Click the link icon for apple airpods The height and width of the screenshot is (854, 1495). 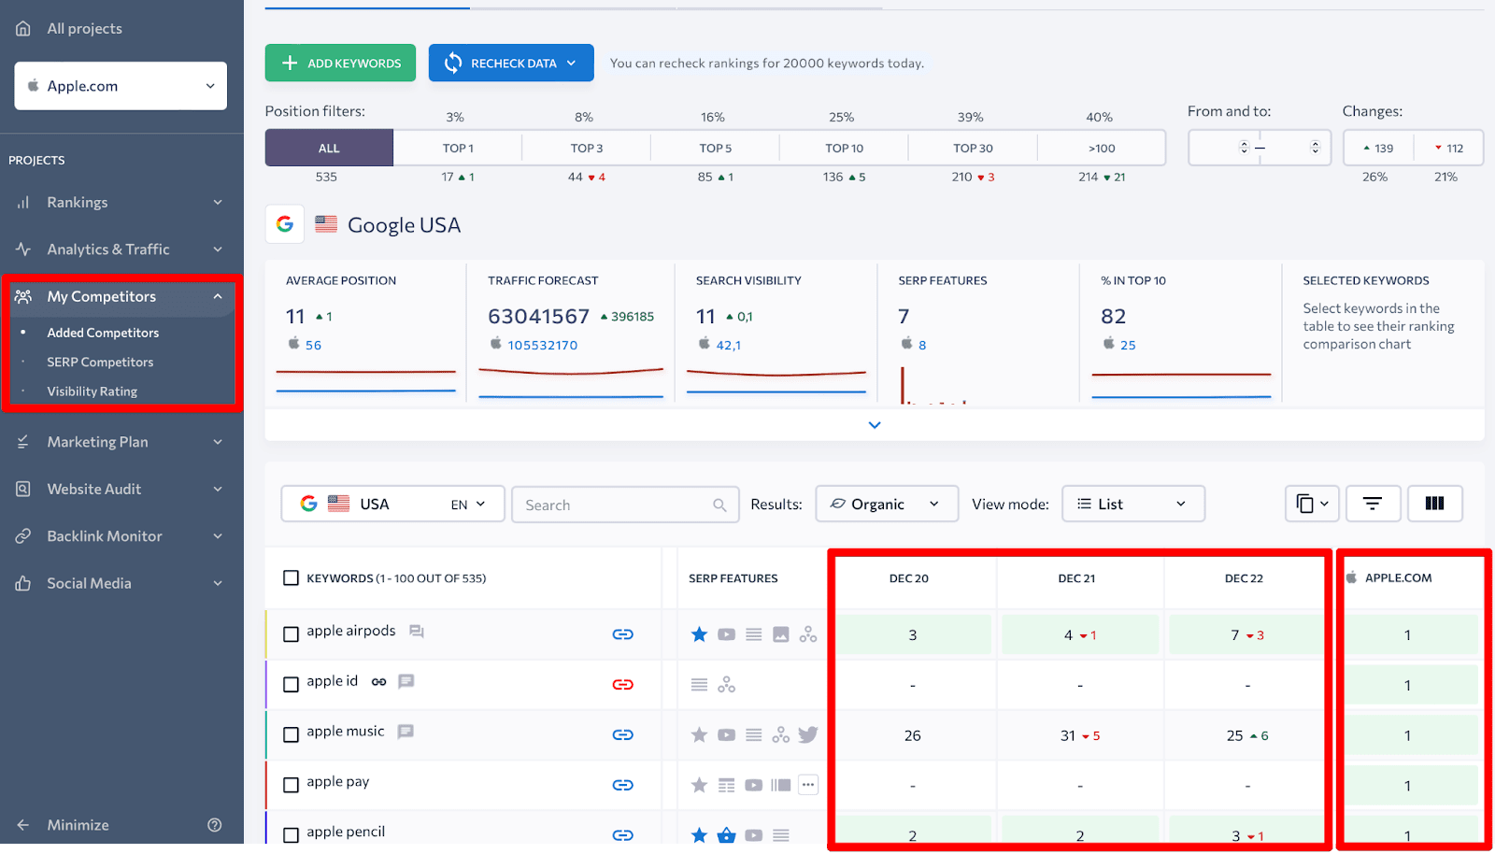[623, 634]
